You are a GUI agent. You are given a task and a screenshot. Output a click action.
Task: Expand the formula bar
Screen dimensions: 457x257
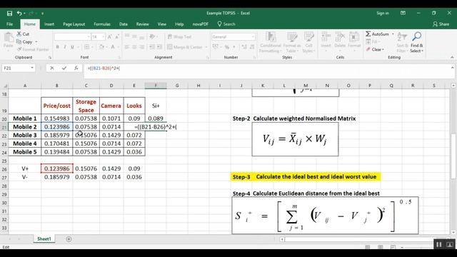click(452, 68)
